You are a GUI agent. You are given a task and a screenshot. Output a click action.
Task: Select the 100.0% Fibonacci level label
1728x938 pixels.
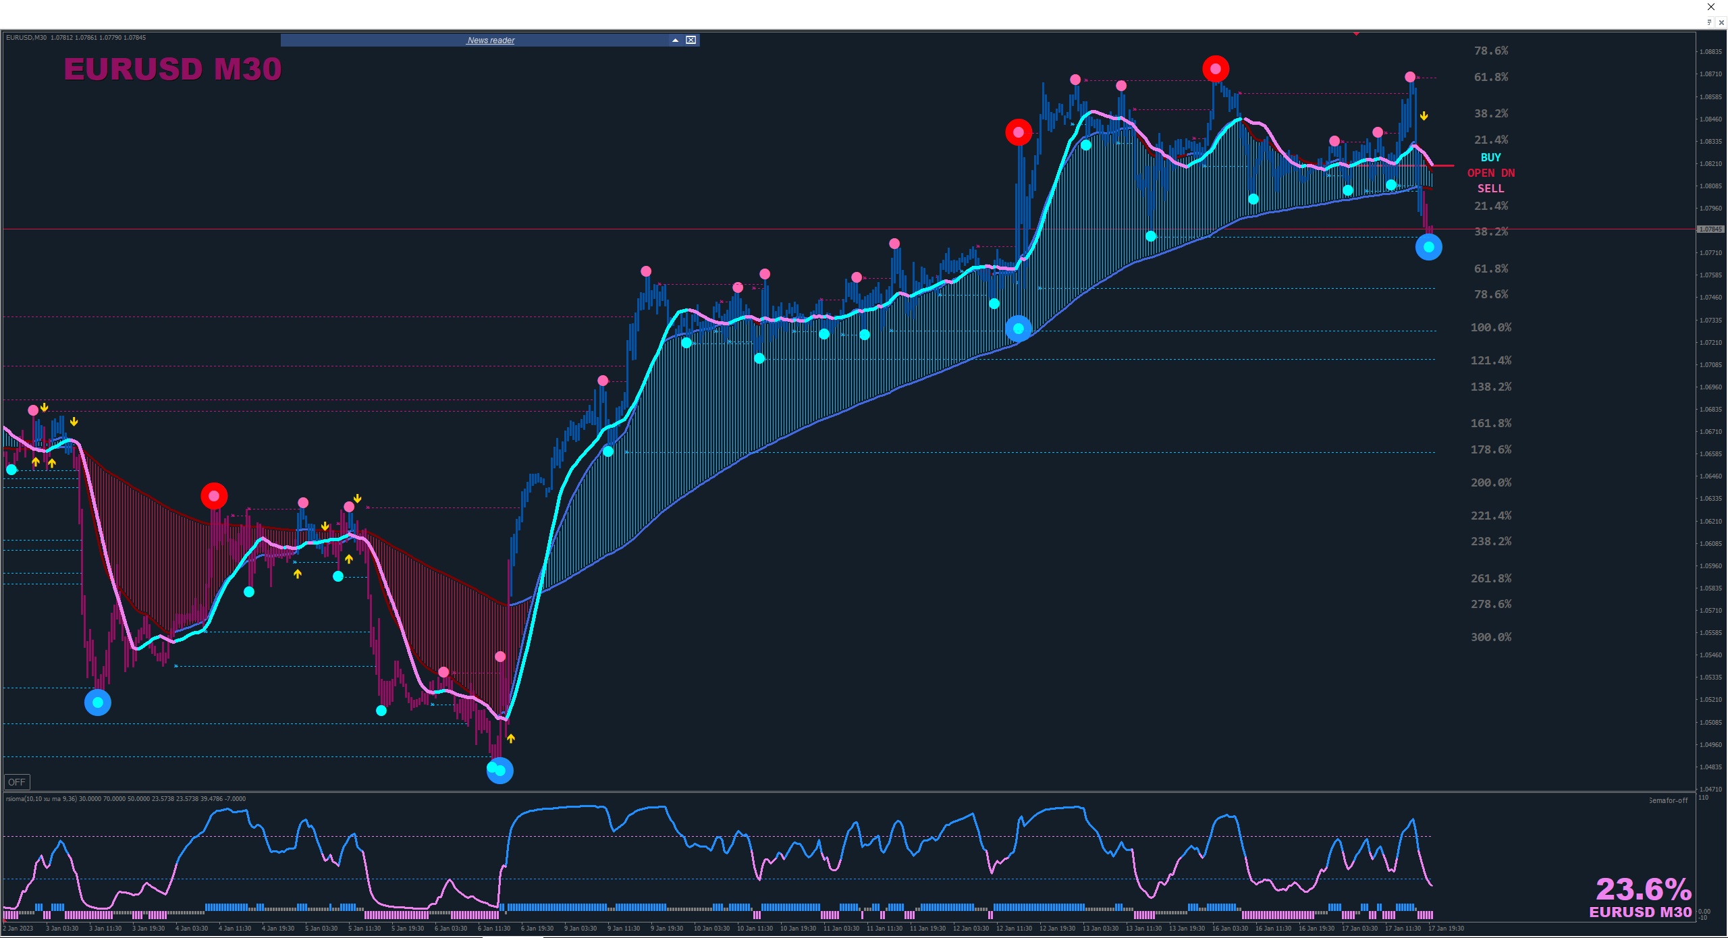click(1490, 327)
